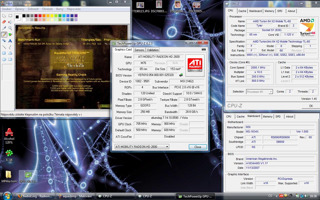Open the GPU-Z 0.2.3 desktop icon
320x200 pixels.
28,177
